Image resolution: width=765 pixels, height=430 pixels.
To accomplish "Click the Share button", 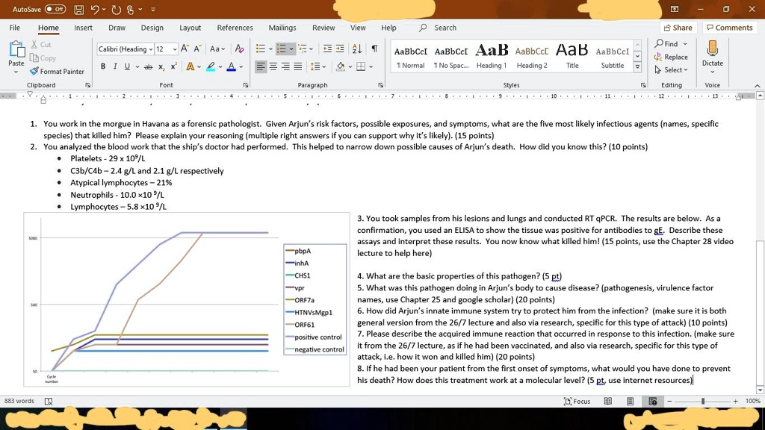I will 678,28.
